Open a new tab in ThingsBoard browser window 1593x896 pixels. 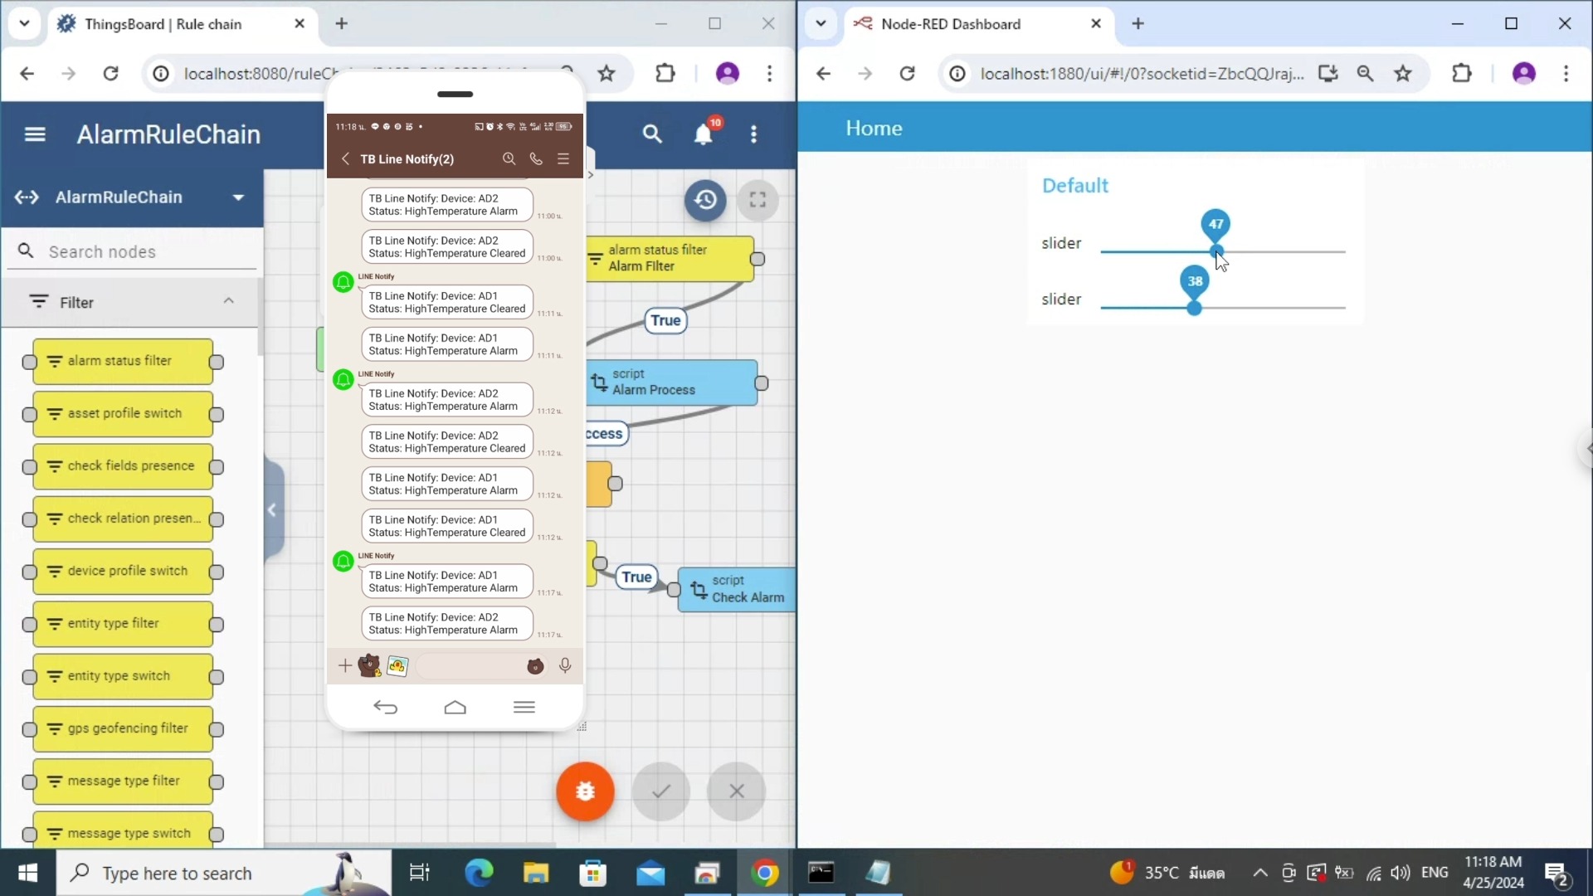[x=342, y=24]
